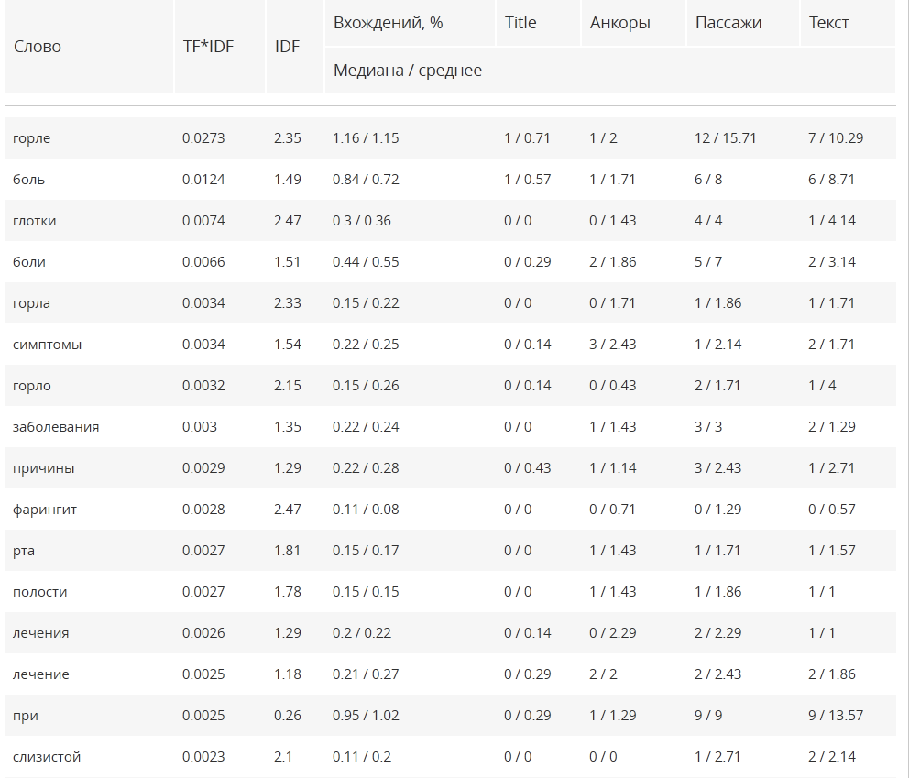Viewport: 909px width, 778px height.
Task: Click the Слово column header
Action: 38,47
